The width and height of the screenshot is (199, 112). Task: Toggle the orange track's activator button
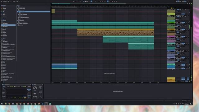[x=183, y=29]
